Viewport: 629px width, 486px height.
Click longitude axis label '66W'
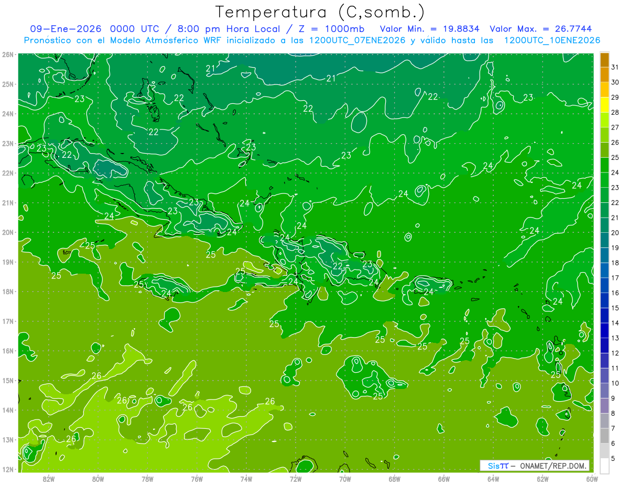pos(444,479)
